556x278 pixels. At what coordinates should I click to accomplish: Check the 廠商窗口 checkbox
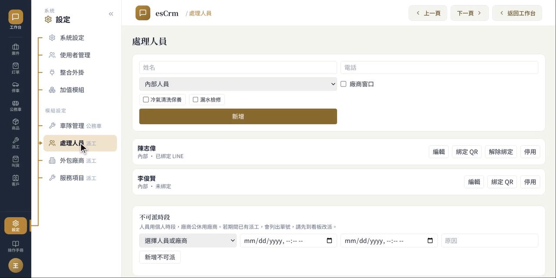[344, 84]
